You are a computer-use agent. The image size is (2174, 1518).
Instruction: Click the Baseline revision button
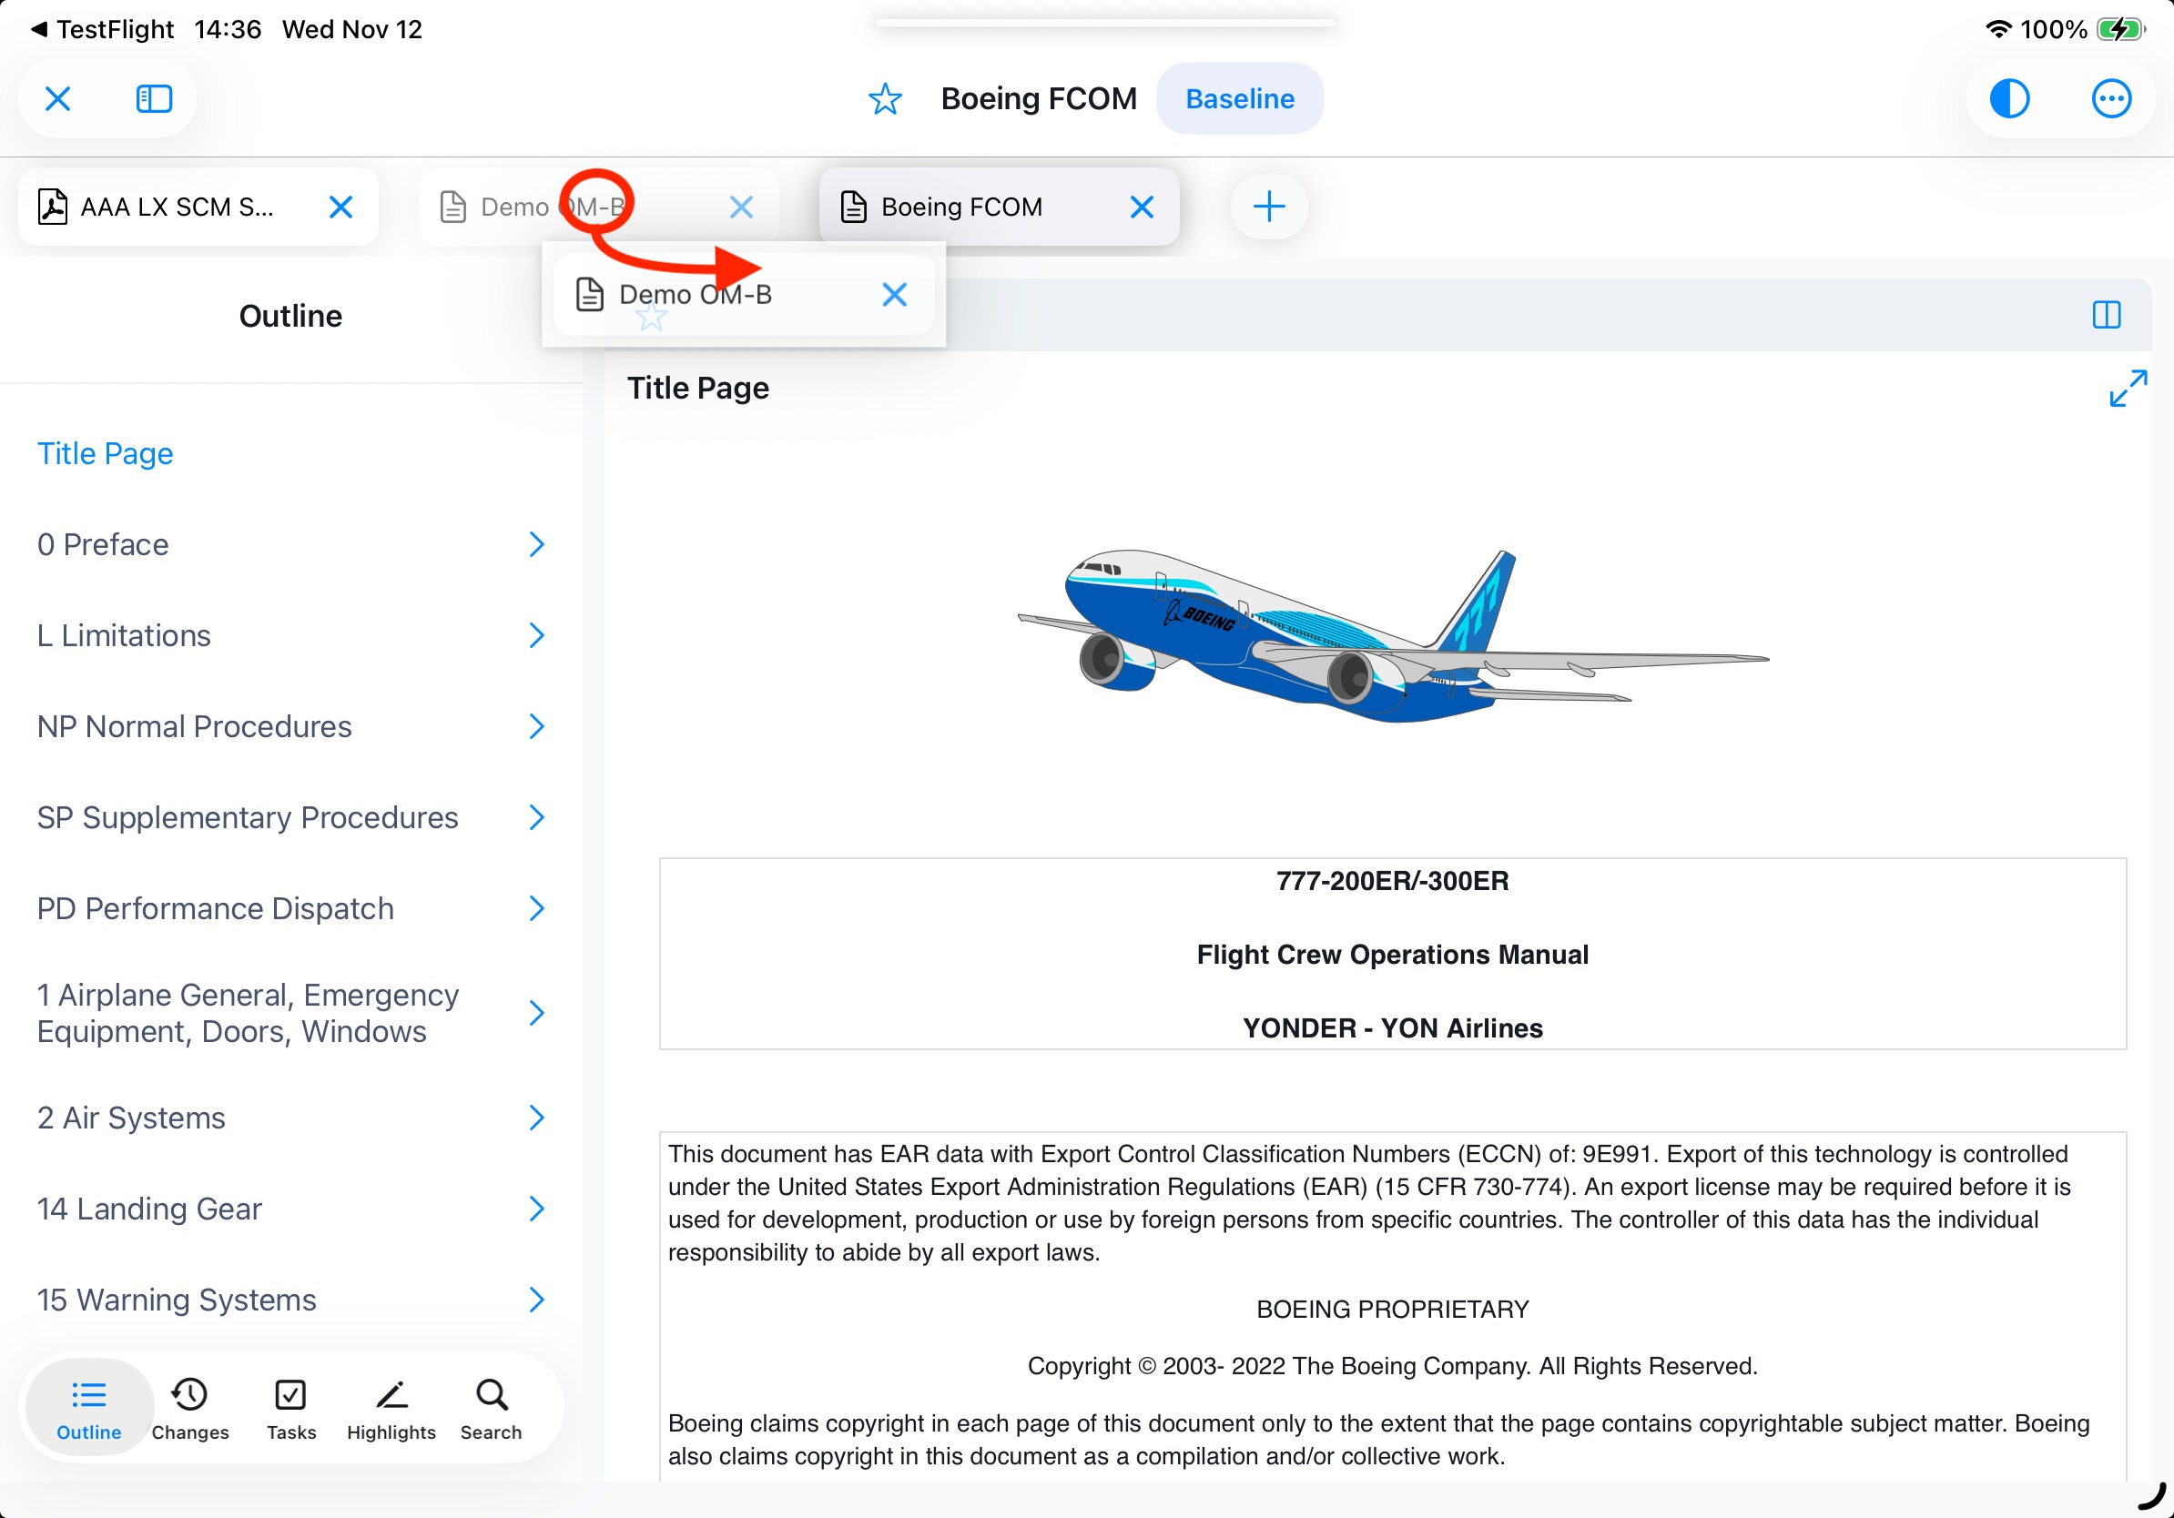[x=1238, y=98]
